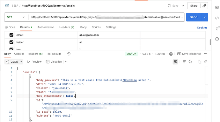Open the response history clock icon

69,54
